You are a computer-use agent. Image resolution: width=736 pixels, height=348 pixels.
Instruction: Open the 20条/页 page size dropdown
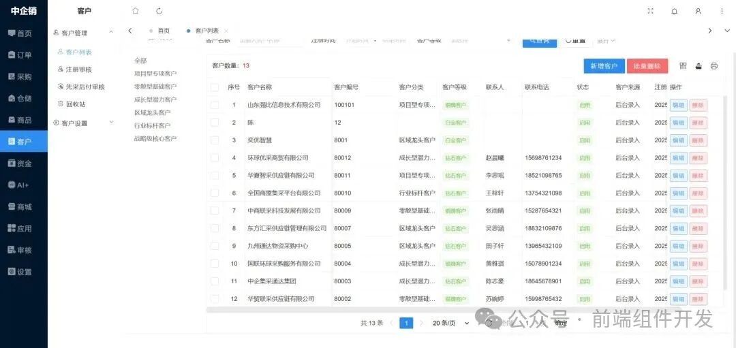coord(451,323)
